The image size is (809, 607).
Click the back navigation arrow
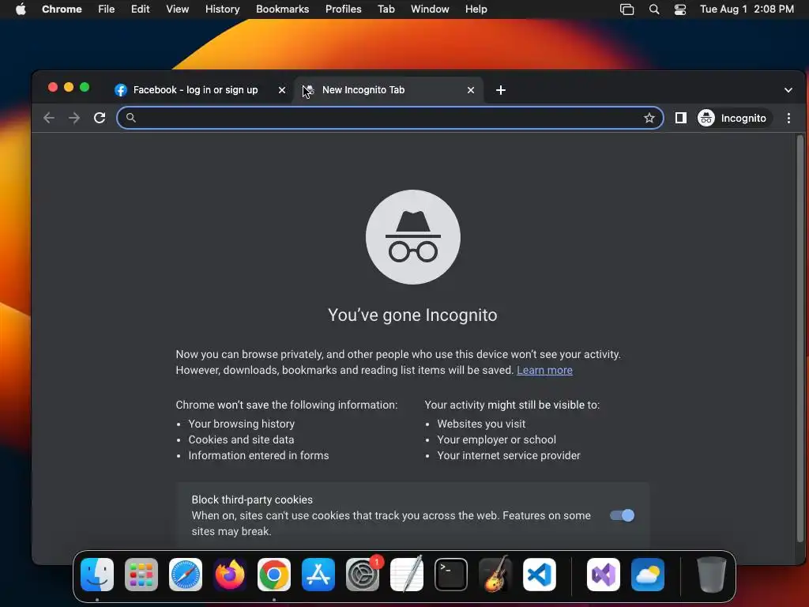point(49,119)
